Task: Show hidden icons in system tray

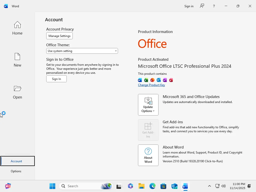Action: (x=209, y=186)
